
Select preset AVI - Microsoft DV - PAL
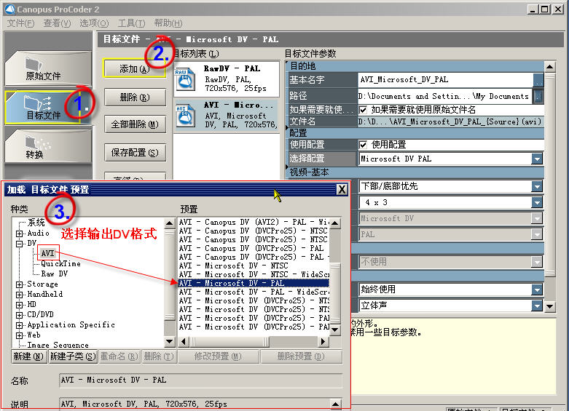point(254,283)
